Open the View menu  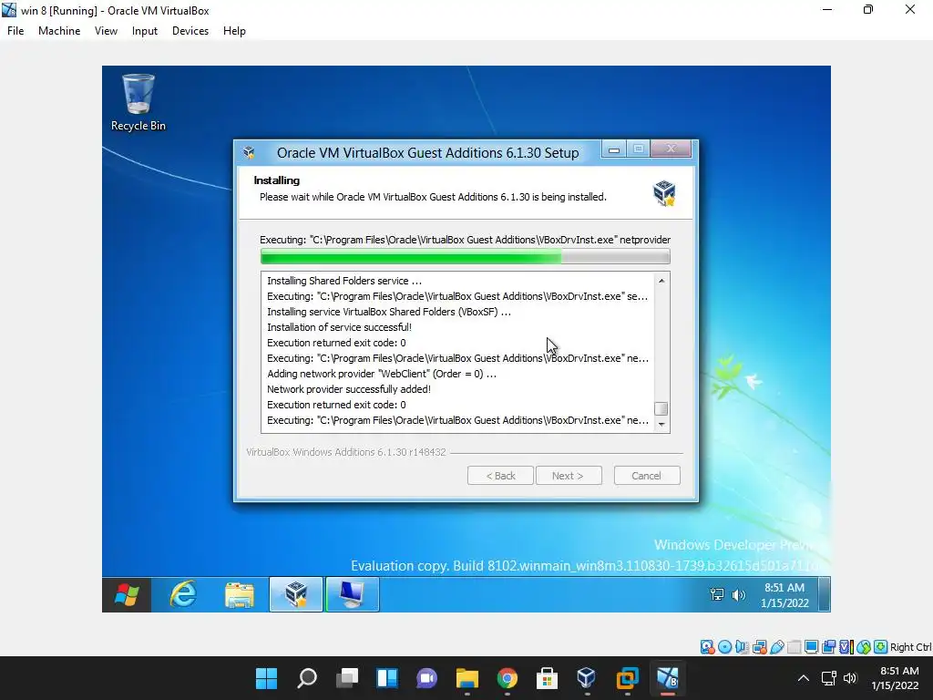coord(106,31)
